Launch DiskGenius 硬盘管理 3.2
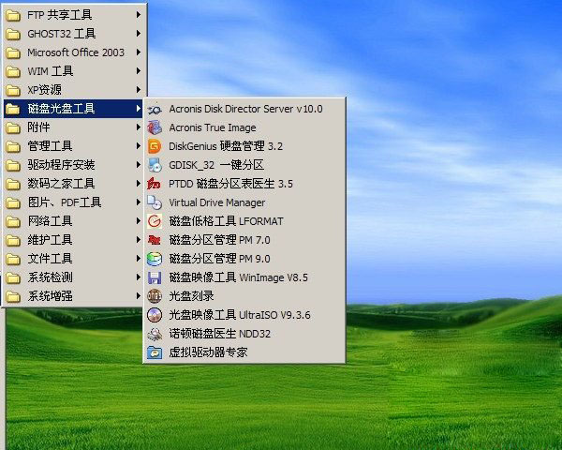 click(244, 146)
